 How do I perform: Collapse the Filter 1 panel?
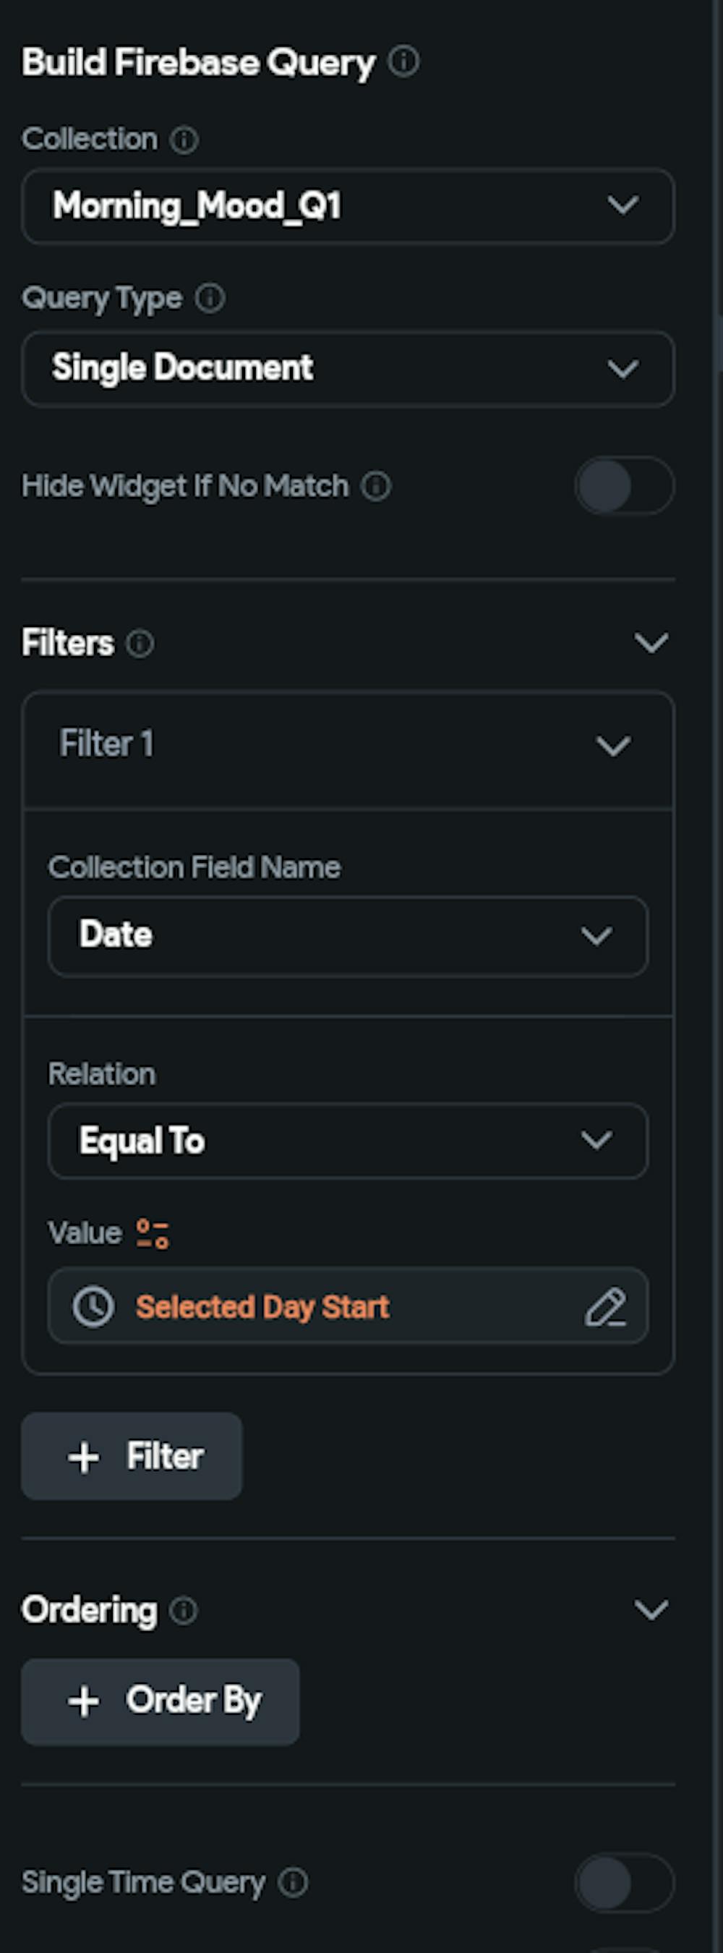click(613, 745)
